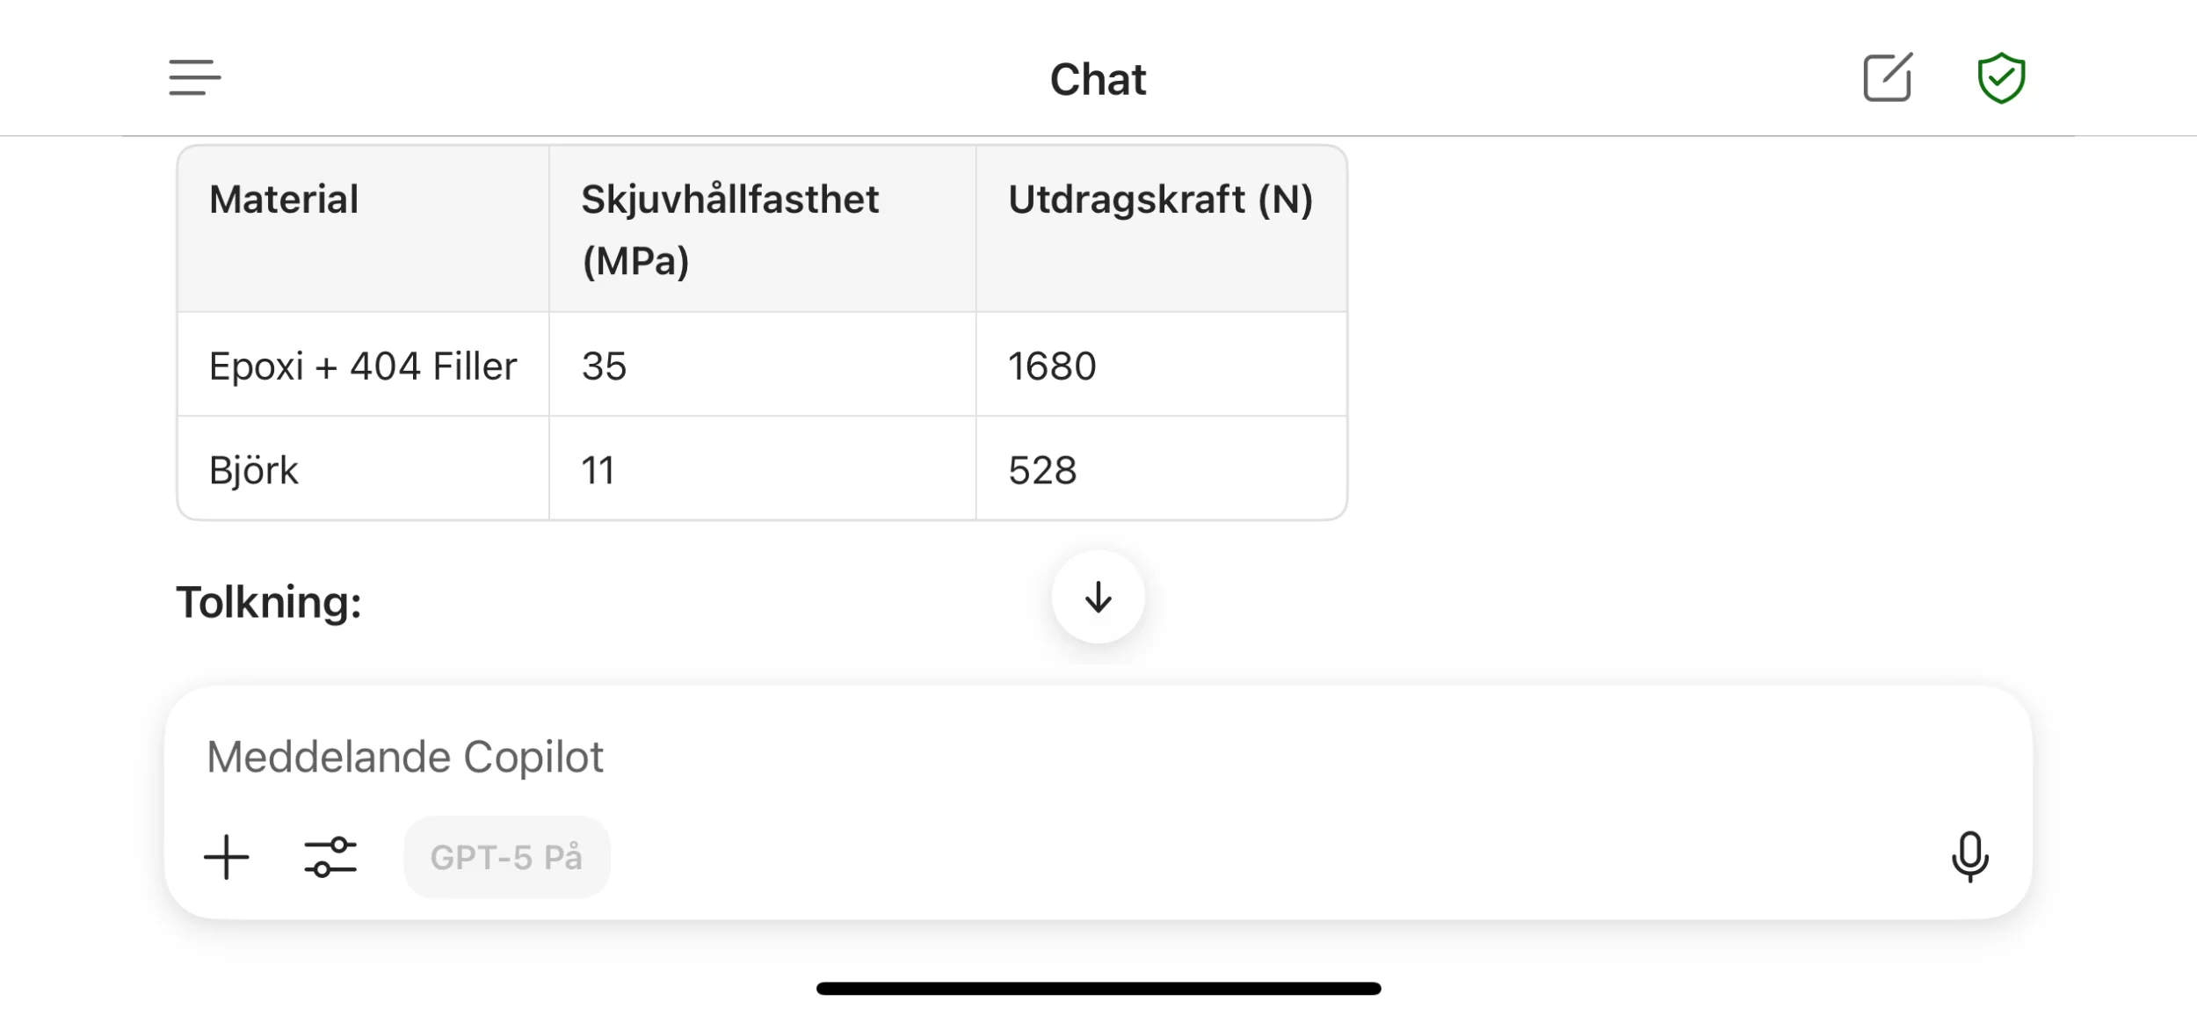Open chat options sliders icon
Screen dimensions: 2197x1016
click(x=330, y=857)
